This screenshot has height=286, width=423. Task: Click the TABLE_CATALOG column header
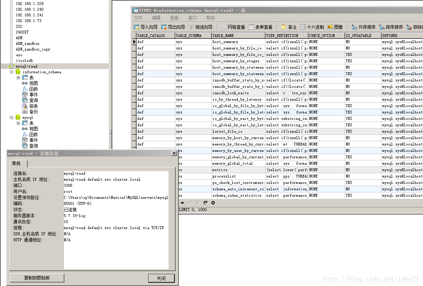click(x=156, y=36)
